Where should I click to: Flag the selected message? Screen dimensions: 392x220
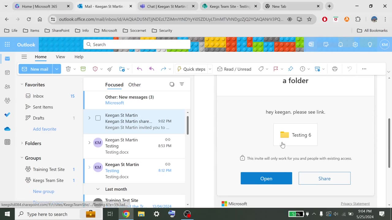(x=276, y=69)
